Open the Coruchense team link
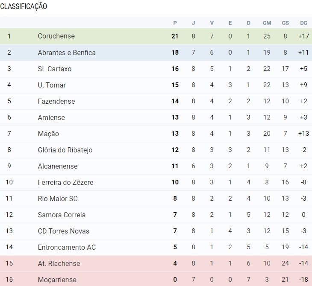Viewport: 312px width, 286px height. pos(56,36)
